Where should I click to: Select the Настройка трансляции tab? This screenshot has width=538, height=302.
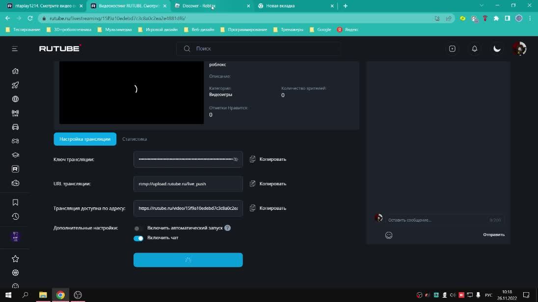point(85,139)
